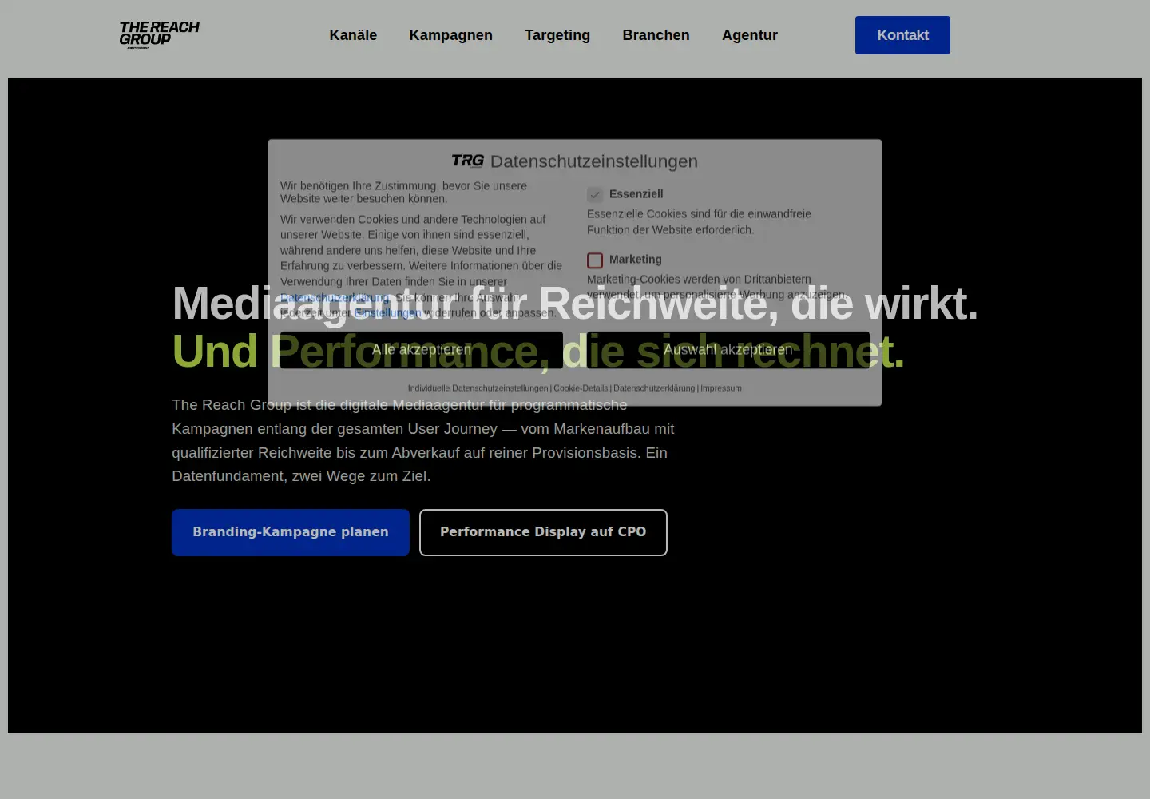The width and height of the screenshot is (1150, 799).
Task: Open the Branchen navigation item
Action: pyautogui.click(x=656, y=35)
